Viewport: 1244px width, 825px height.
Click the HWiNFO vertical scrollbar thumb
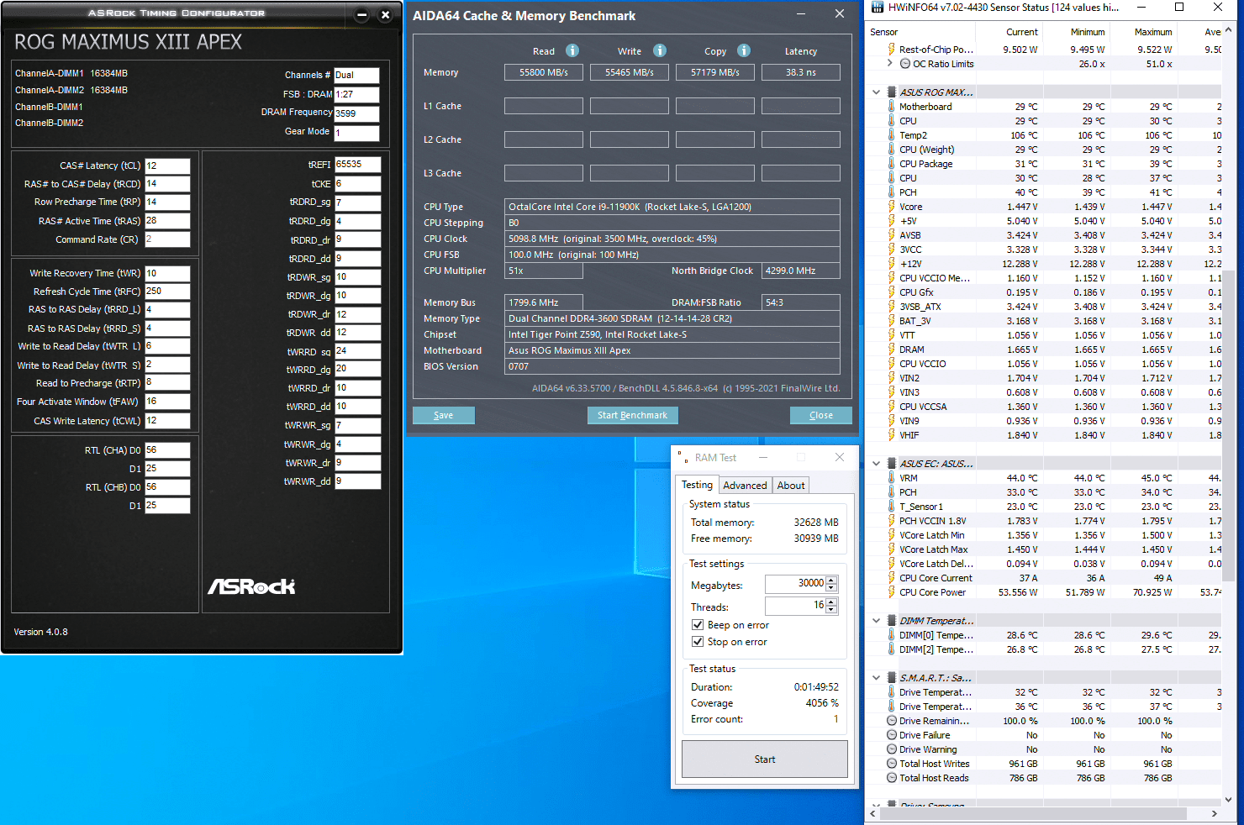pyautogui.click(x=1228, y=425)
